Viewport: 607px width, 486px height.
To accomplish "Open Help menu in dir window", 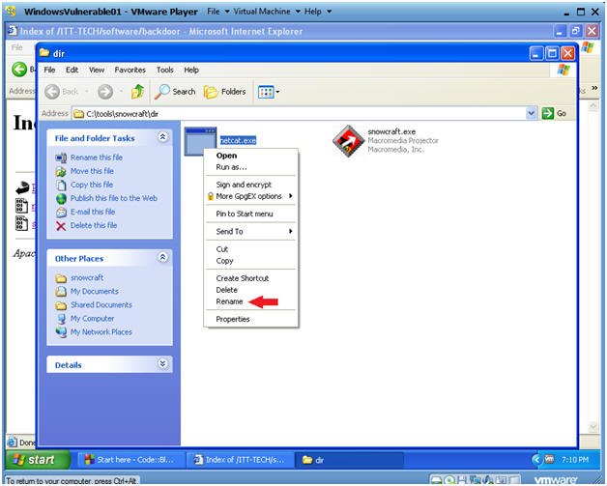I will point(191,70).
